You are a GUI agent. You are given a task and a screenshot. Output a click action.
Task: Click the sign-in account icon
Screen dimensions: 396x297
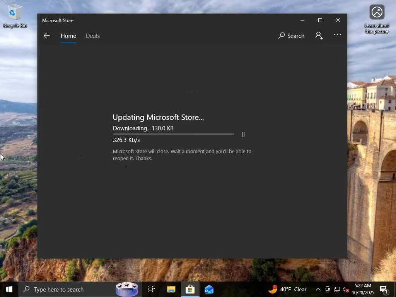(319, 35)
